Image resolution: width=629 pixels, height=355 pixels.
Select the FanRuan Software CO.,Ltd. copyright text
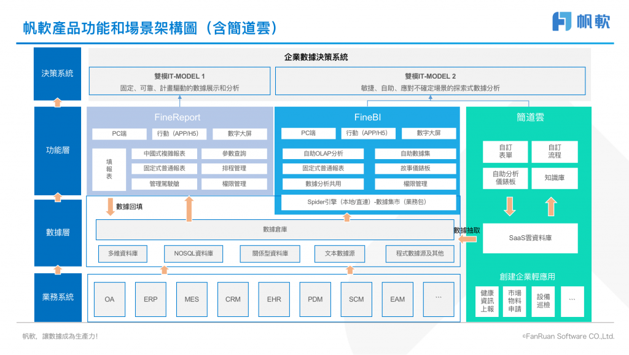click(568, 337)
